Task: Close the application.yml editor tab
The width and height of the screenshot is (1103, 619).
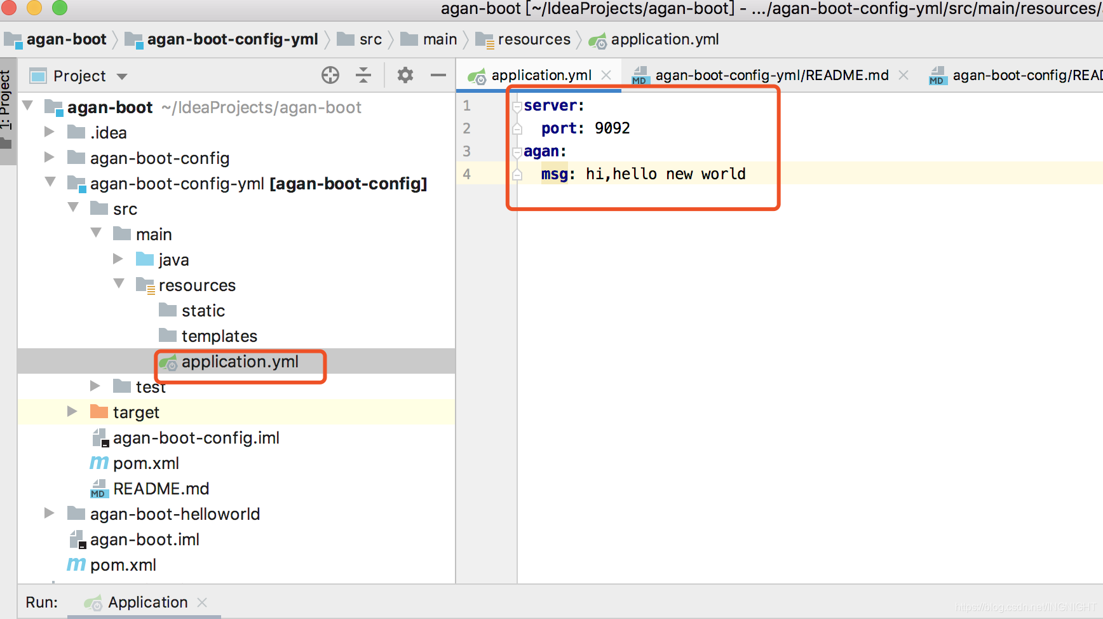Action: pyautogui.click(x=606, y=76)
